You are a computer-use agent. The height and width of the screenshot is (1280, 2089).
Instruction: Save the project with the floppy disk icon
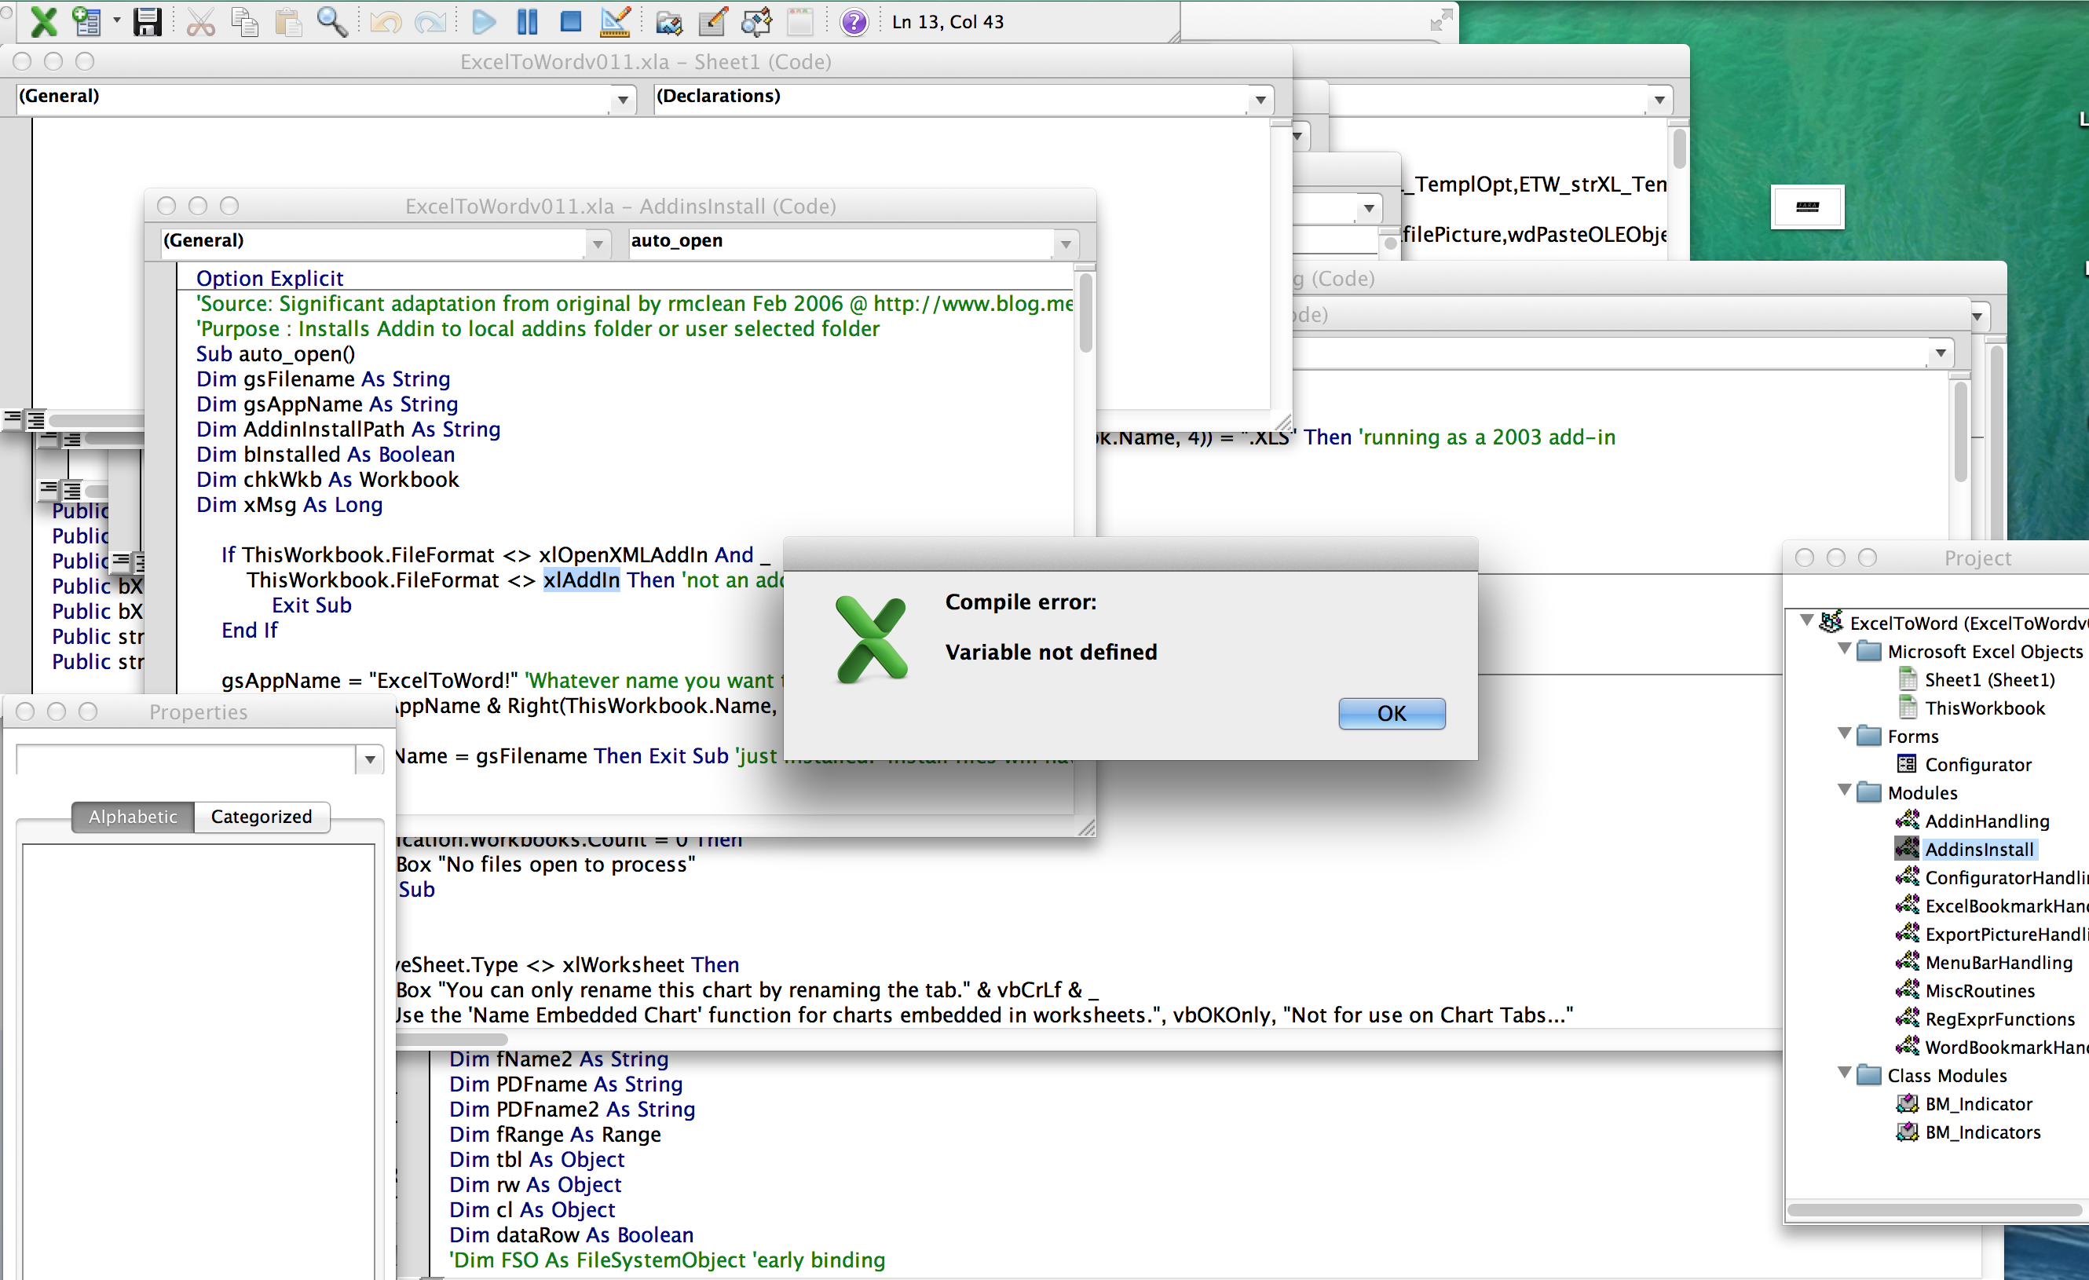click(x=148, y=21)
